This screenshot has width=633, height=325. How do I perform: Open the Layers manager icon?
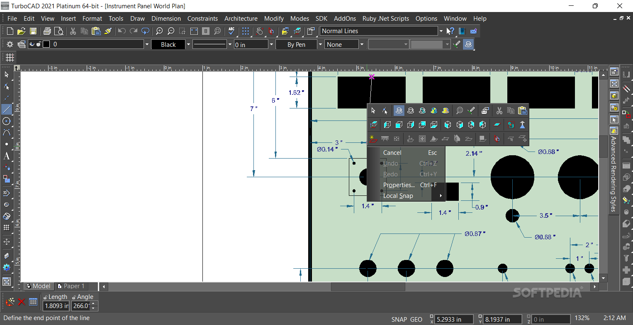[22, 44]
